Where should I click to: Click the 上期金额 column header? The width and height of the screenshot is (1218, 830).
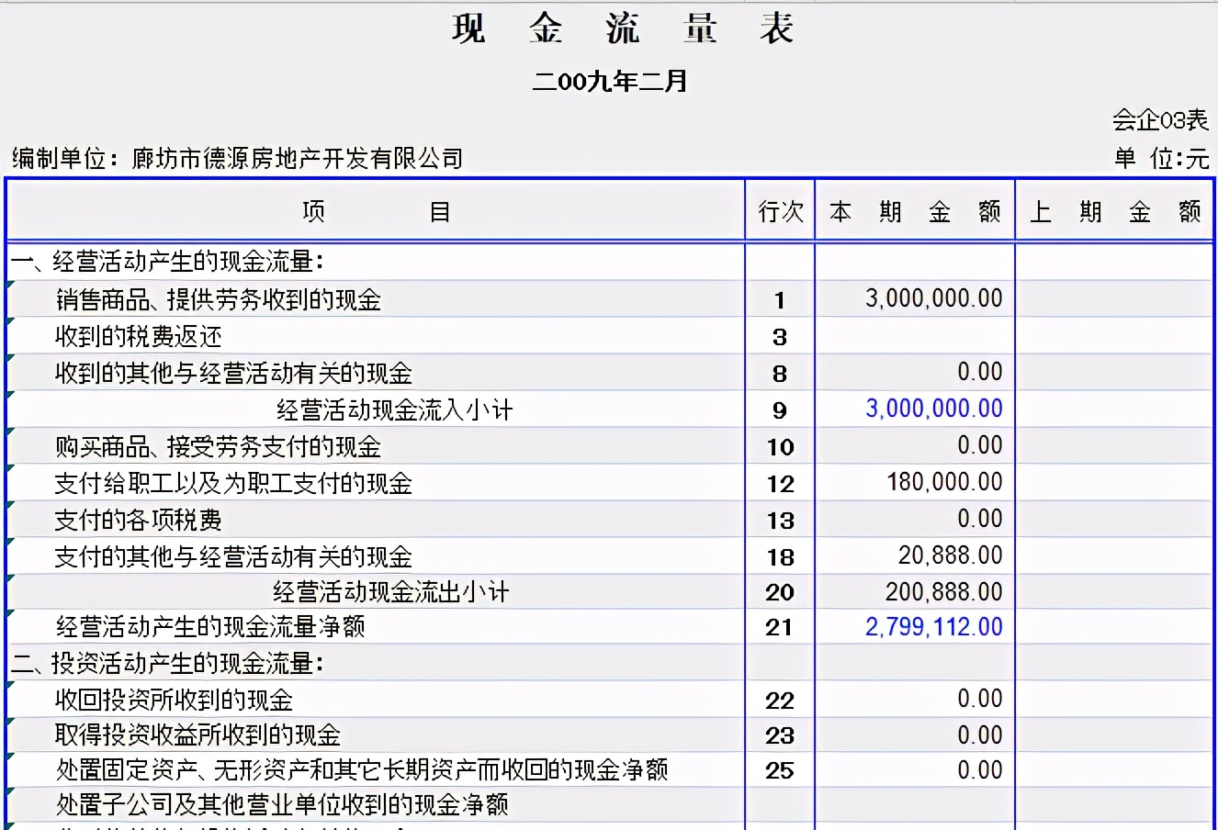pos(1114,211)
